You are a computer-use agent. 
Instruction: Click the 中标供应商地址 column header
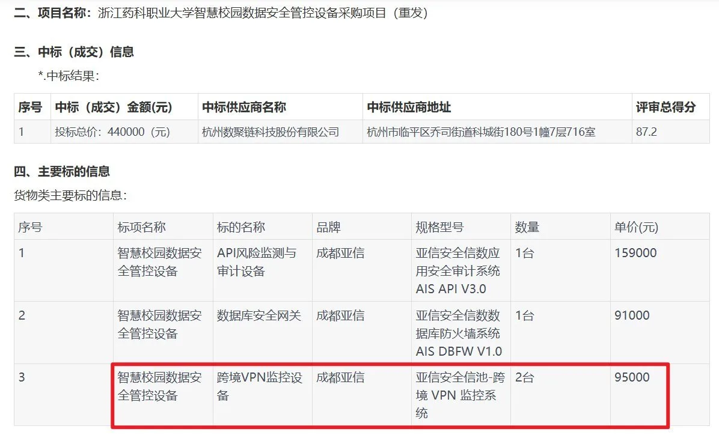[409, 107]
